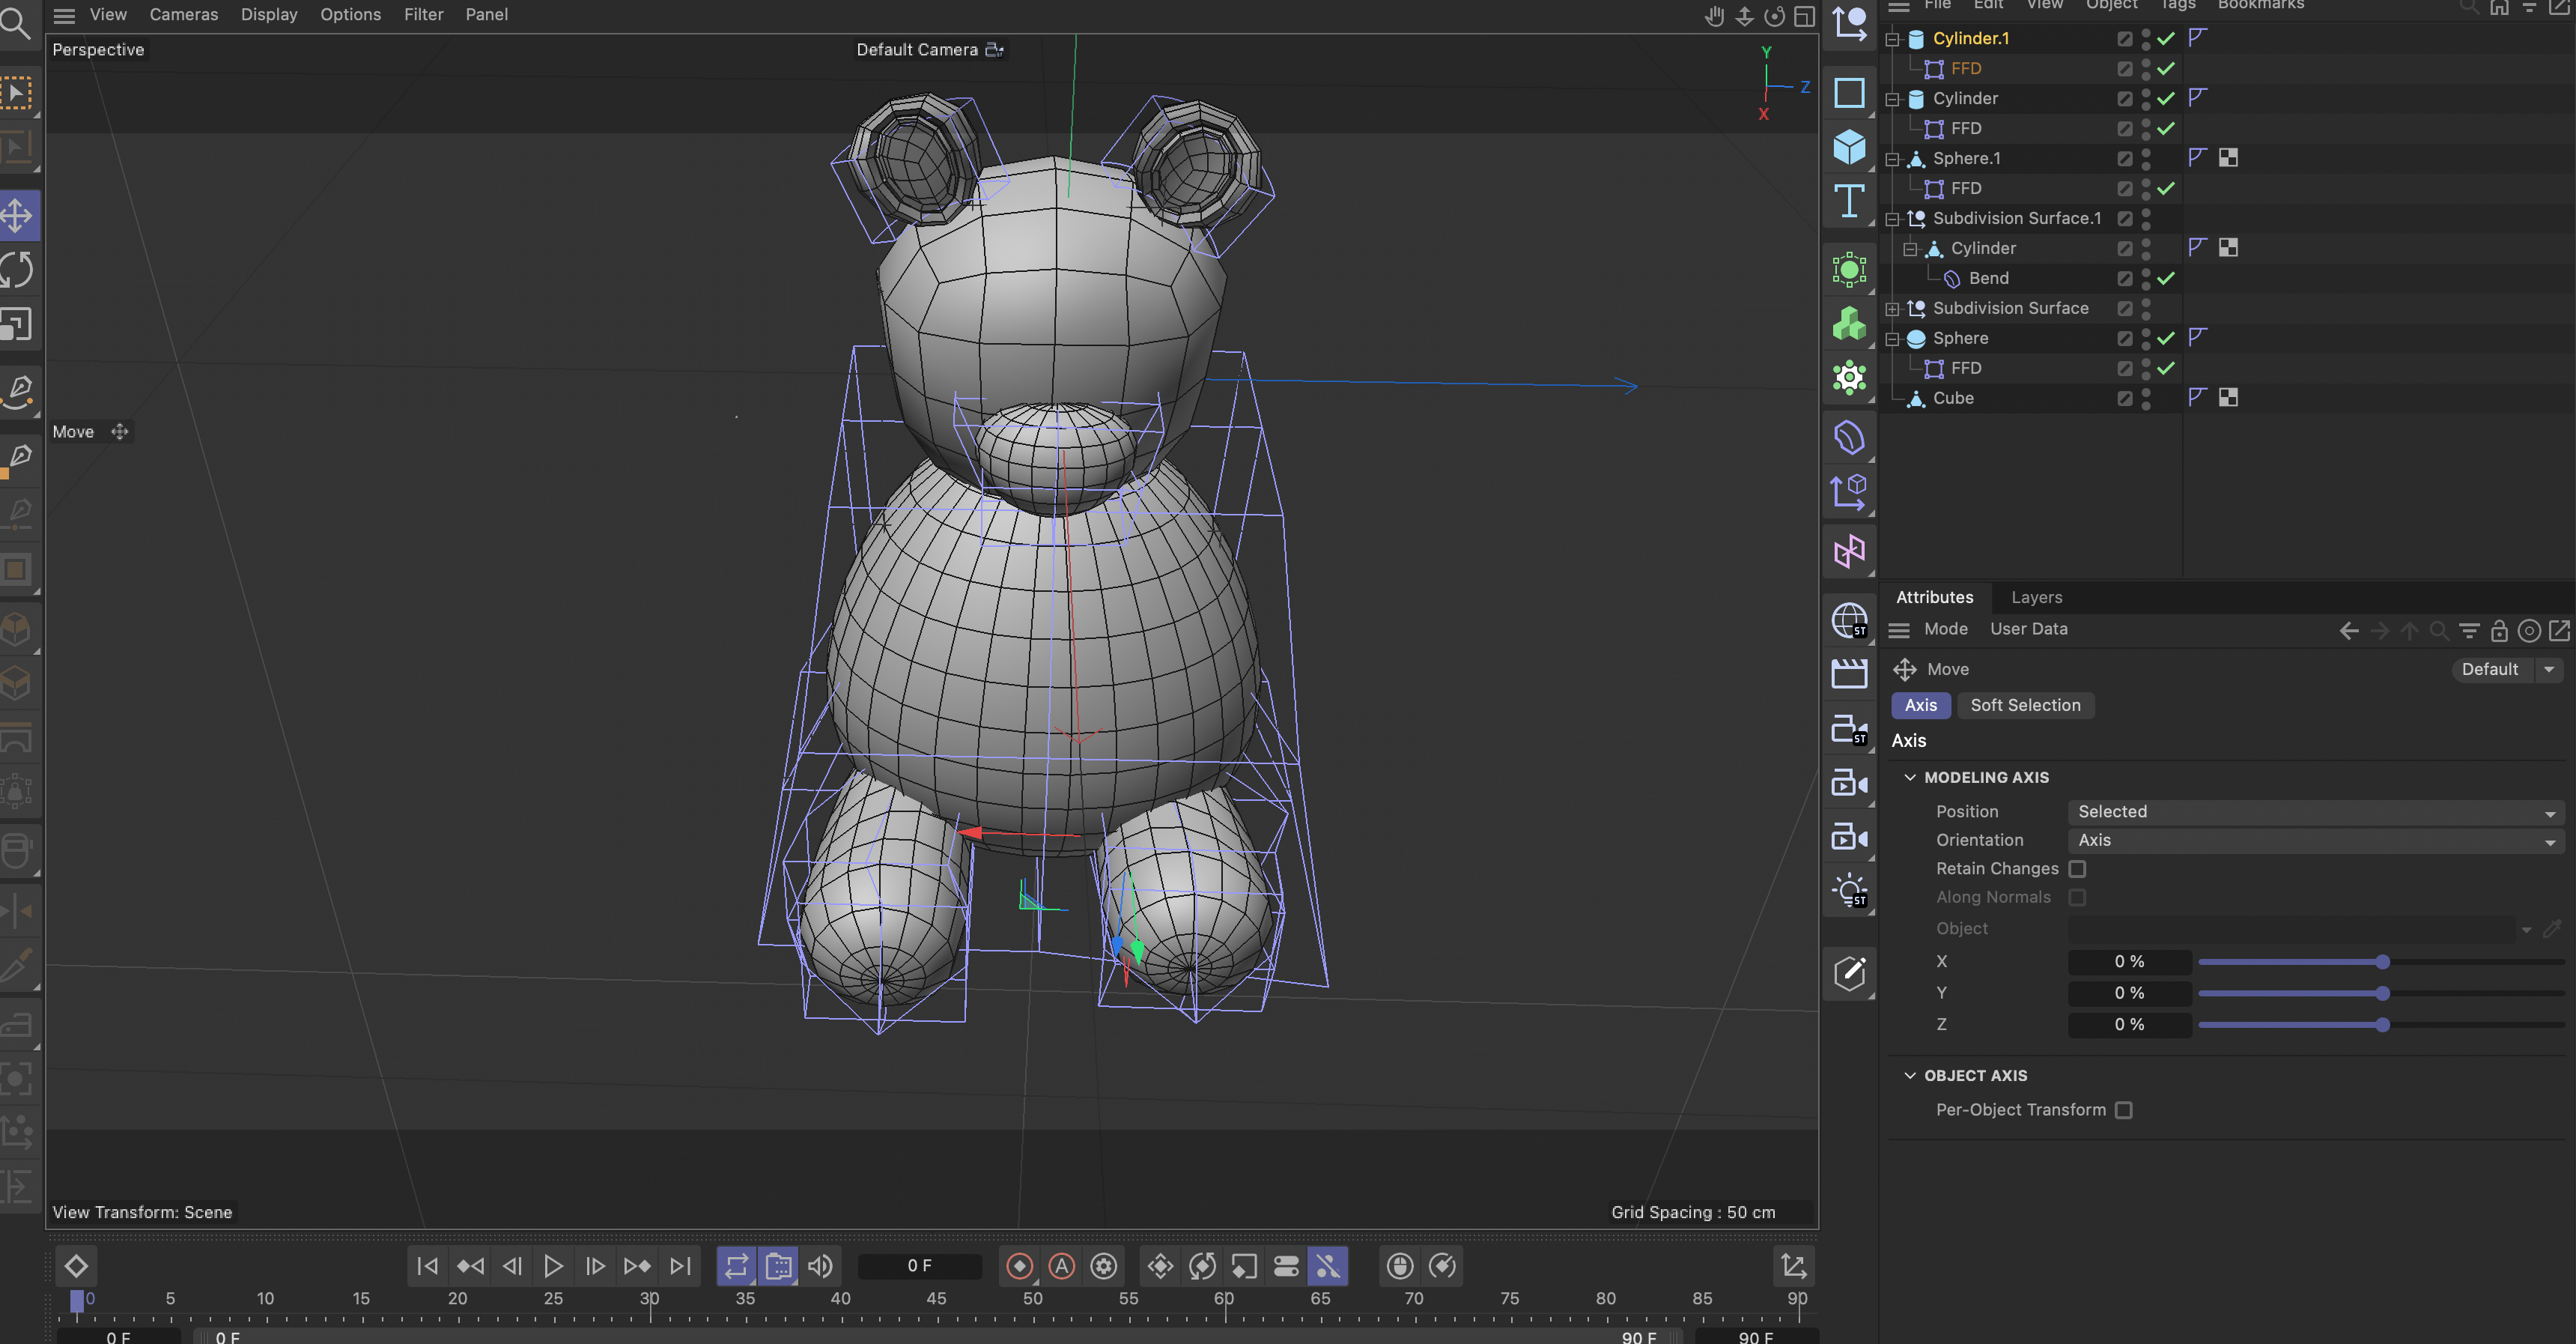
Task: Open the Cameras menu
Action: [183, 14]
